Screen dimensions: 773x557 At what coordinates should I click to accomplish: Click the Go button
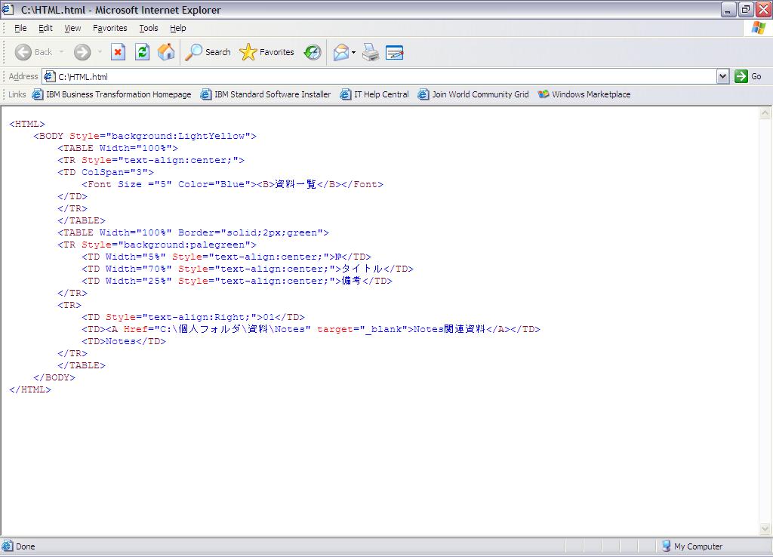click(x=748, y=76)
